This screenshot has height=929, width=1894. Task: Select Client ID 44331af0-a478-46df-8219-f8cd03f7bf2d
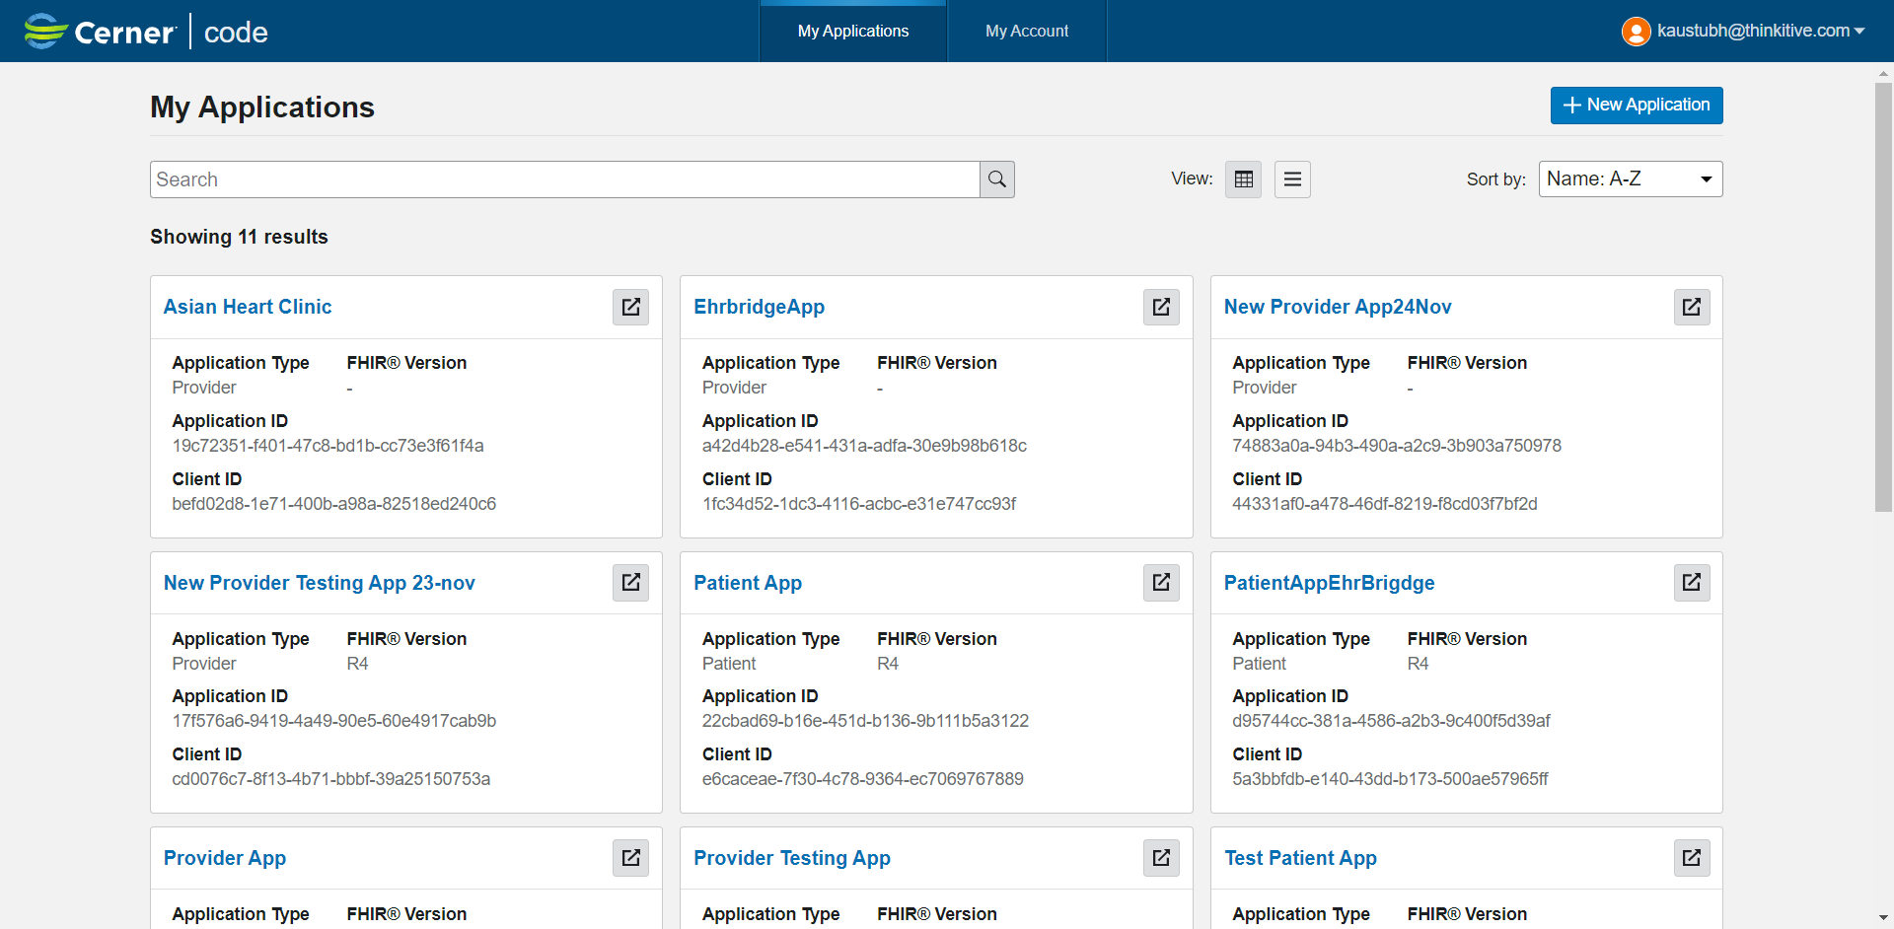coord(1384,504)
